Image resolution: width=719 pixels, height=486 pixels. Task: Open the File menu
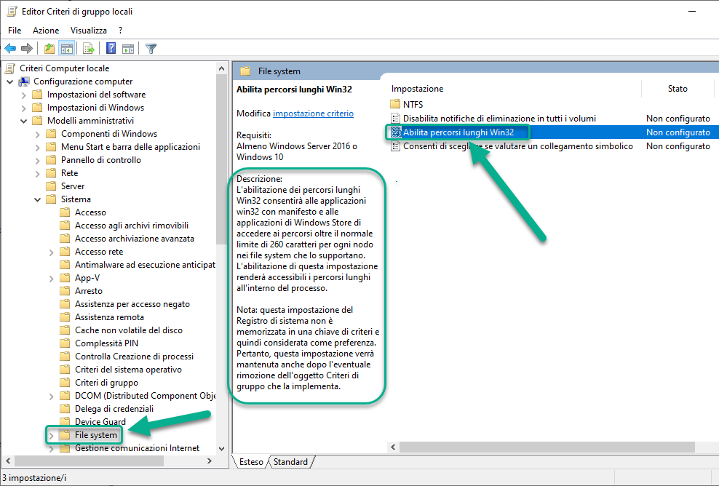[x=15, y=31]
